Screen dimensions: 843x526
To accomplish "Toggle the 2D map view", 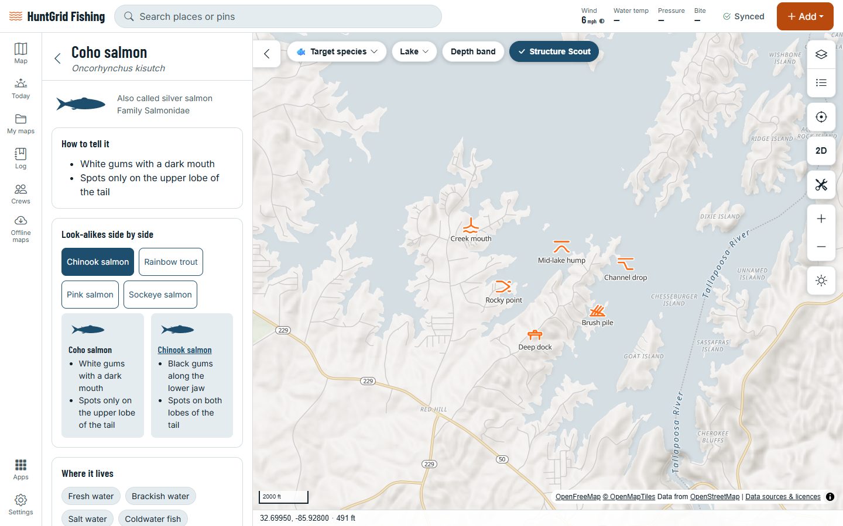I will (821, 151).
